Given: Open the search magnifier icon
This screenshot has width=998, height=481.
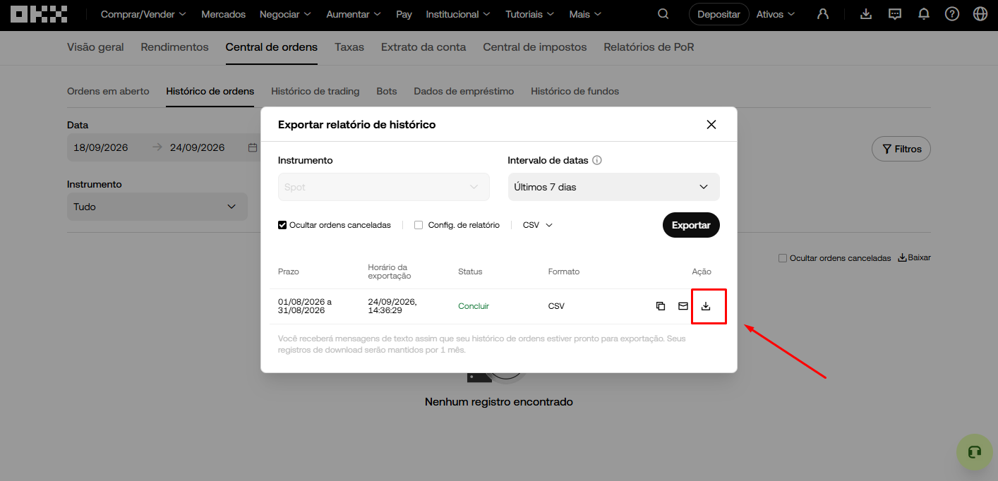Looking at the screenshot, I should coord(663,14).
